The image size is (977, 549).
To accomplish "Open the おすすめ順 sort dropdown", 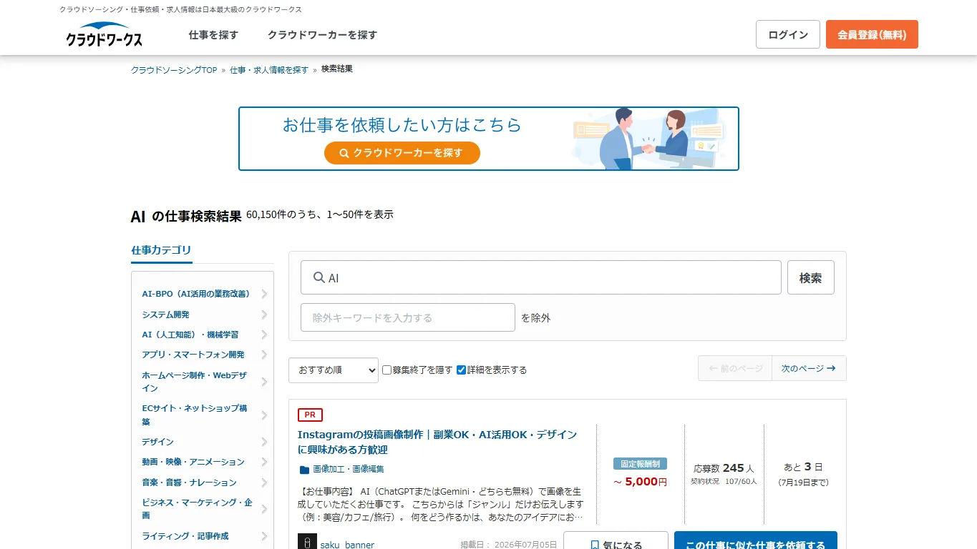I will pos(334,370).
